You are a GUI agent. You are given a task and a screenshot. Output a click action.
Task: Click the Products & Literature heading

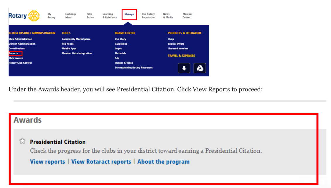click(x=185, y=33)
